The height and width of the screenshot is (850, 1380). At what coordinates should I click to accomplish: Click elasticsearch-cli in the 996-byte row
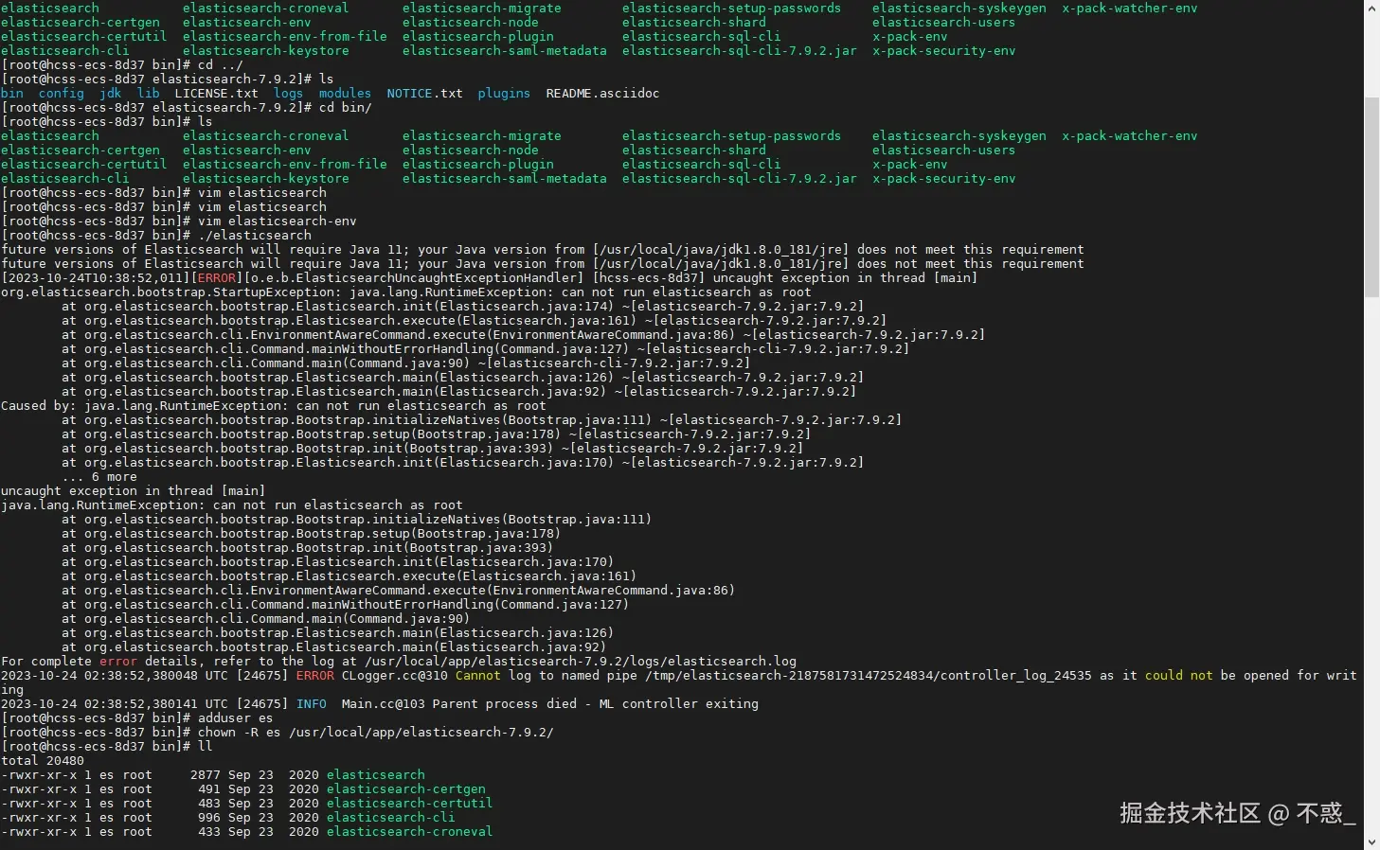click(390, 818)
